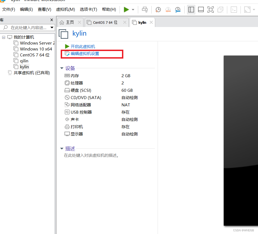
Task: Click the 60 GB disk size value
Action: [x=127, y=90]
